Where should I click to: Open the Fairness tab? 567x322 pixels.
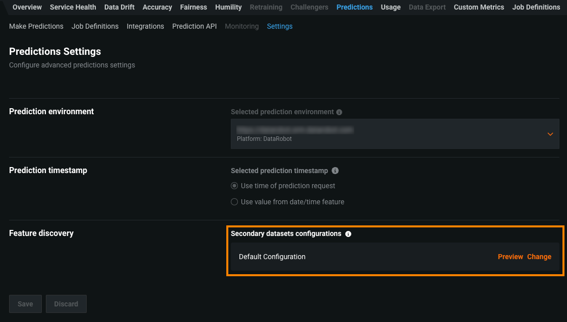[x=194, y=7]
